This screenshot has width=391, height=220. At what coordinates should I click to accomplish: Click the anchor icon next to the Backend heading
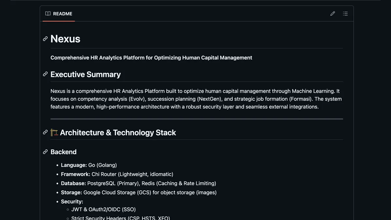(x=45, y=152)
